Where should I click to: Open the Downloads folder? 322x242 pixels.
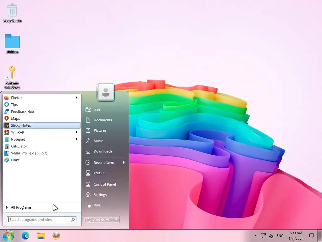tap(105, 151)
